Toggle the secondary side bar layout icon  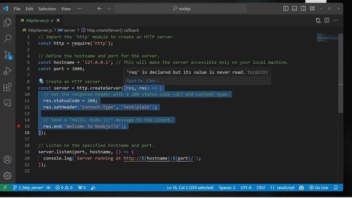tap(303, 9)
